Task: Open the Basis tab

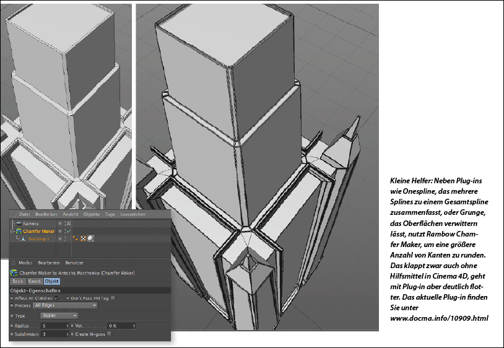Action: tap(18, 281)
